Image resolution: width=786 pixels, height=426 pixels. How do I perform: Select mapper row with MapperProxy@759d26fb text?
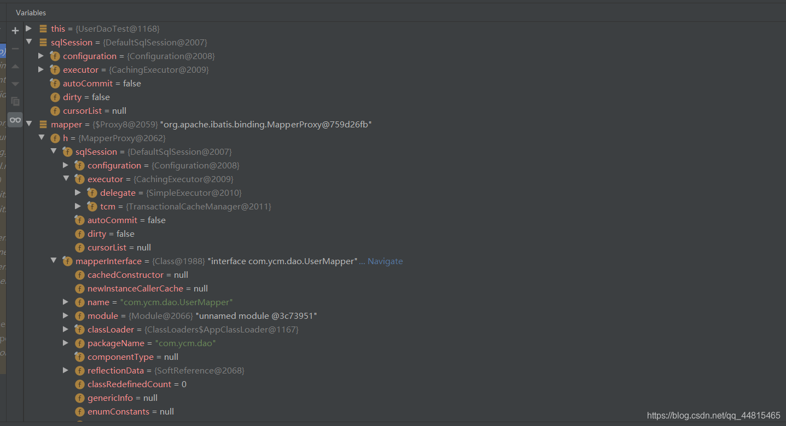tap(405, 124)
